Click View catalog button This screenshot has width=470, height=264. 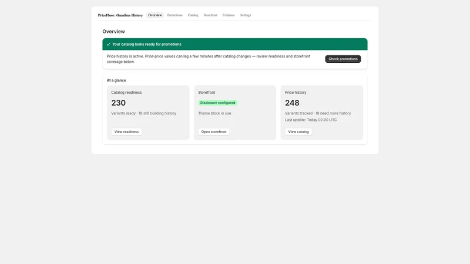pos(298,131)
